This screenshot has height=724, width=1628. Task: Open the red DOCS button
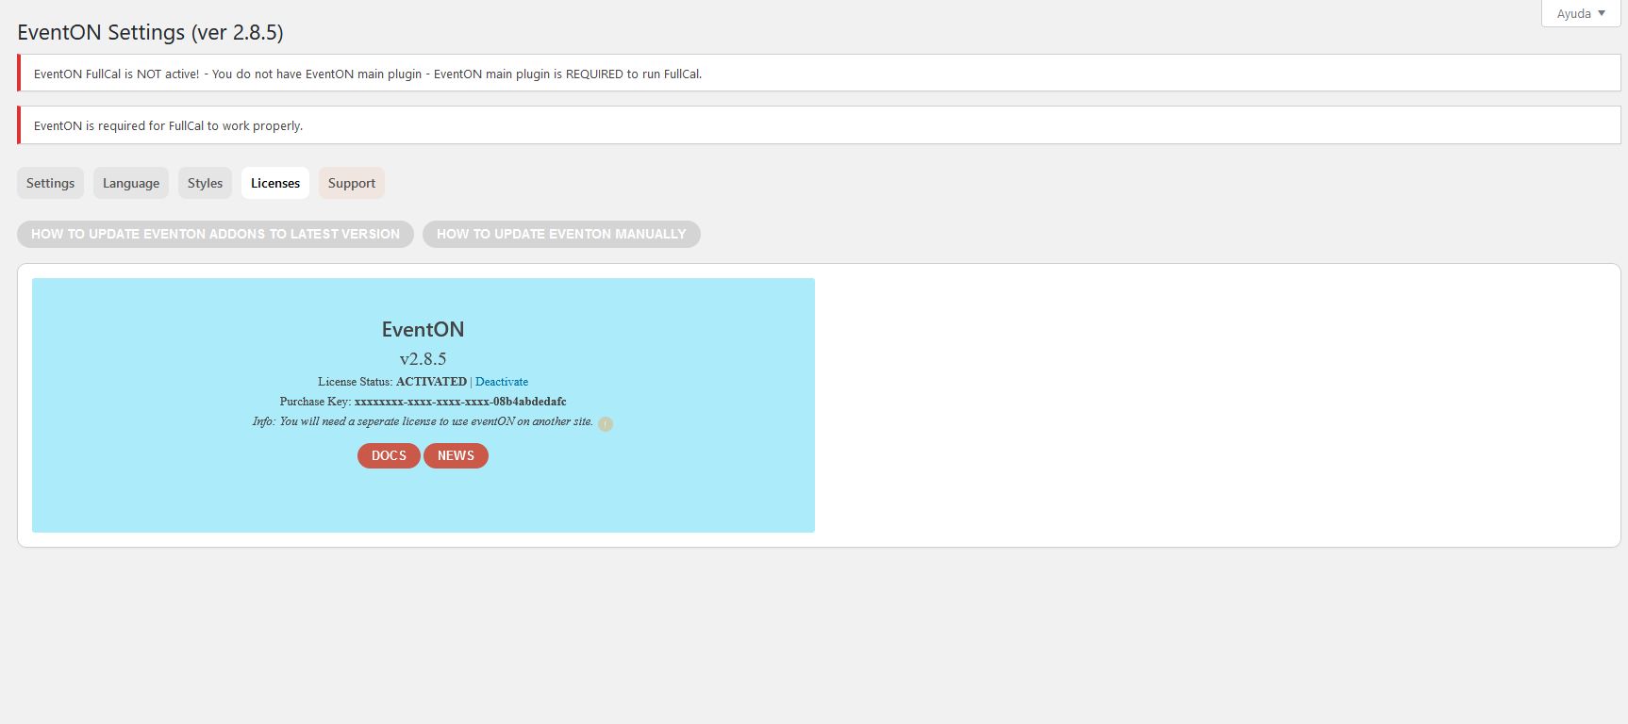click(x=389, y=455)
